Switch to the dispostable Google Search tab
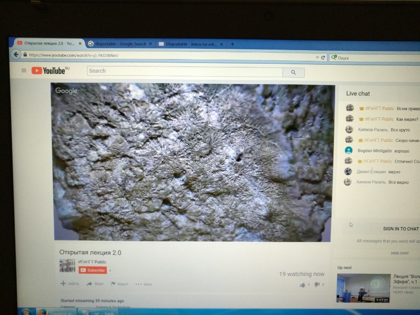 120,44
